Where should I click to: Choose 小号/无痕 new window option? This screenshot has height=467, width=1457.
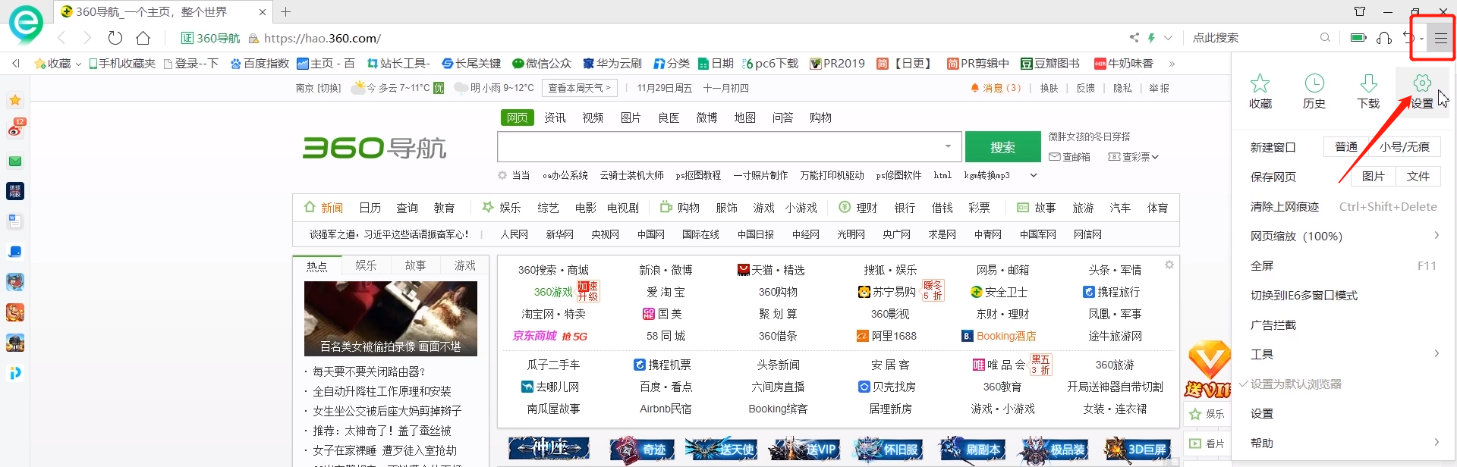[x=1404, y=146]
